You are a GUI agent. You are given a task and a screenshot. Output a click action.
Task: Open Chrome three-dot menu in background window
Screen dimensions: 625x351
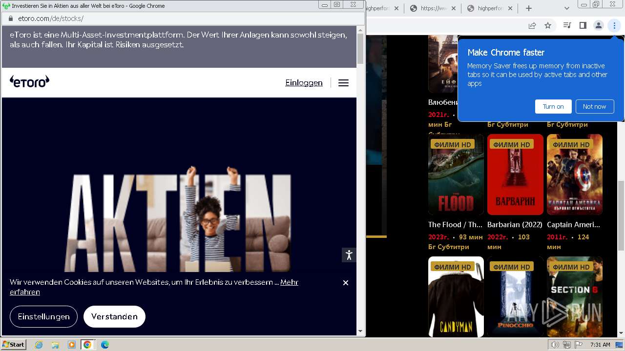click(x=614, y=25)
